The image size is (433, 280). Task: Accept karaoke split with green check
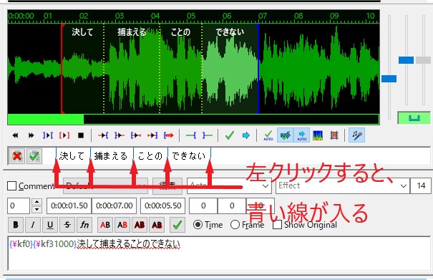[34, 156]
